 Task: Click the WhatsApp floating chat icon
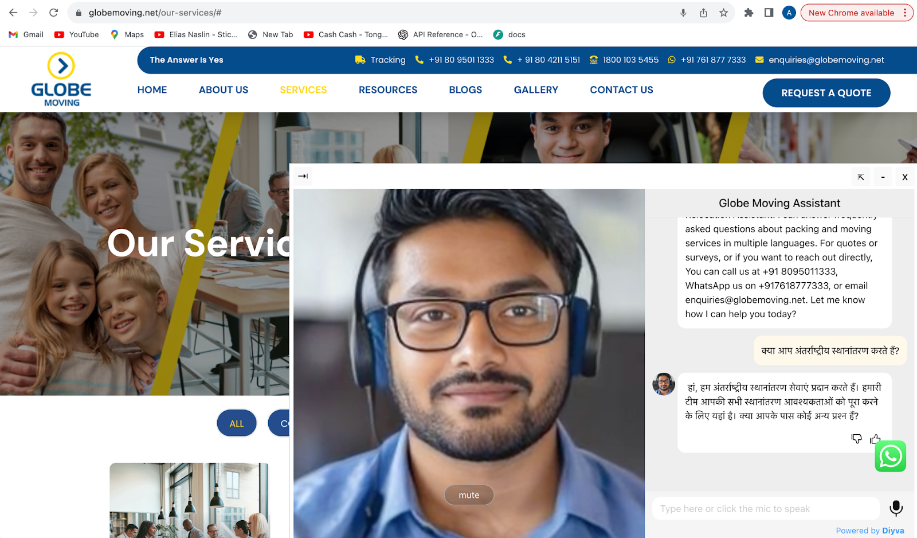pyautogui.click(x=891, y=457)
